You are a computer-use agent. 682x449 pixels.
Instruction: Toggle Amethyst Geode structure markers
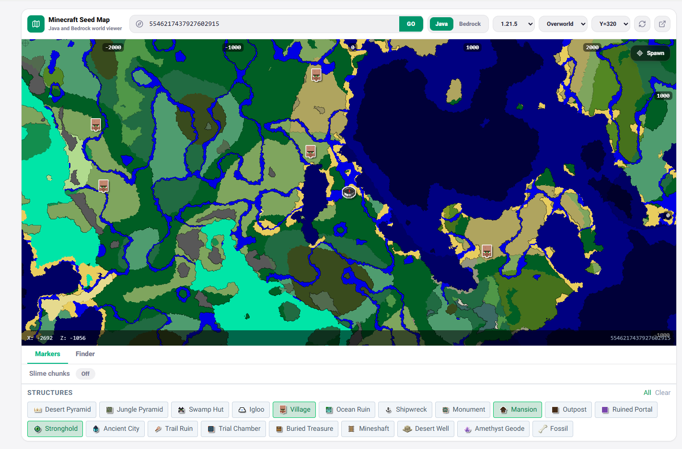click(x=494, y=429)
